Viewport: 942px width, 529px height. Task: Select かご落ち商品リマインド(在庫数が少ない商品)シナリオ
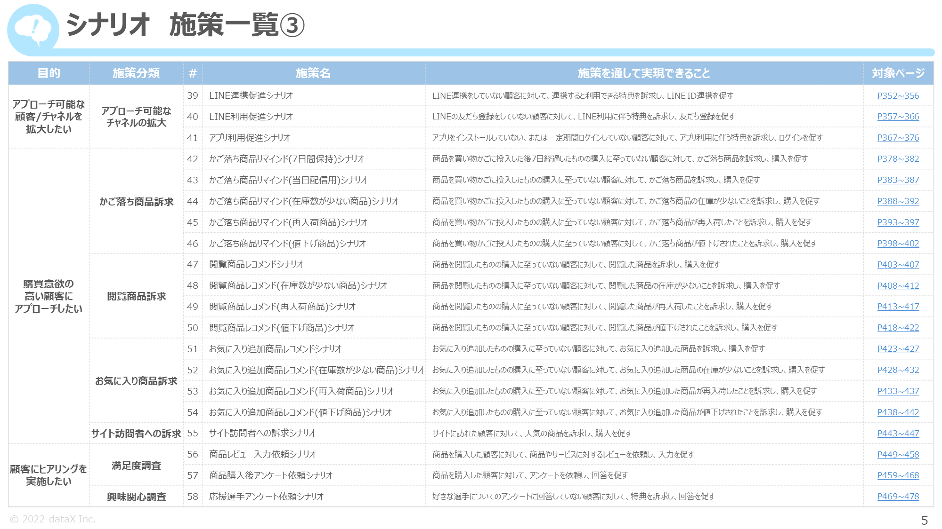[x=304, y=201]
